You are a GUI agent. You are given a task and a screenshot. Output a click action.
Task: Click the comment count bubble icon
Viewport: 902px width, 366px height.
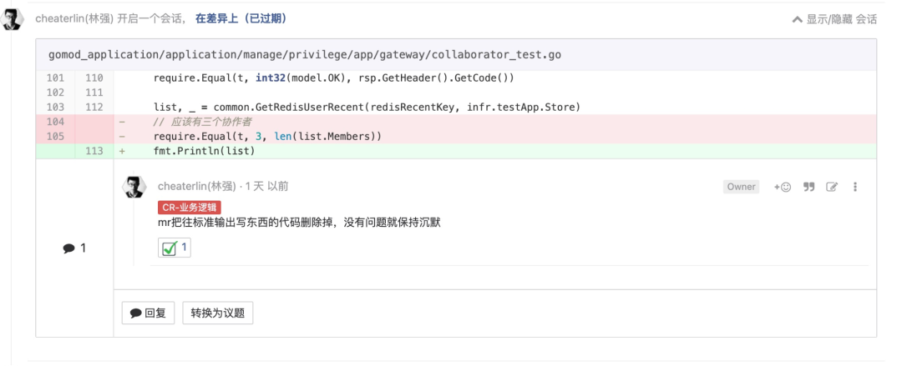(x=68, y=248)
